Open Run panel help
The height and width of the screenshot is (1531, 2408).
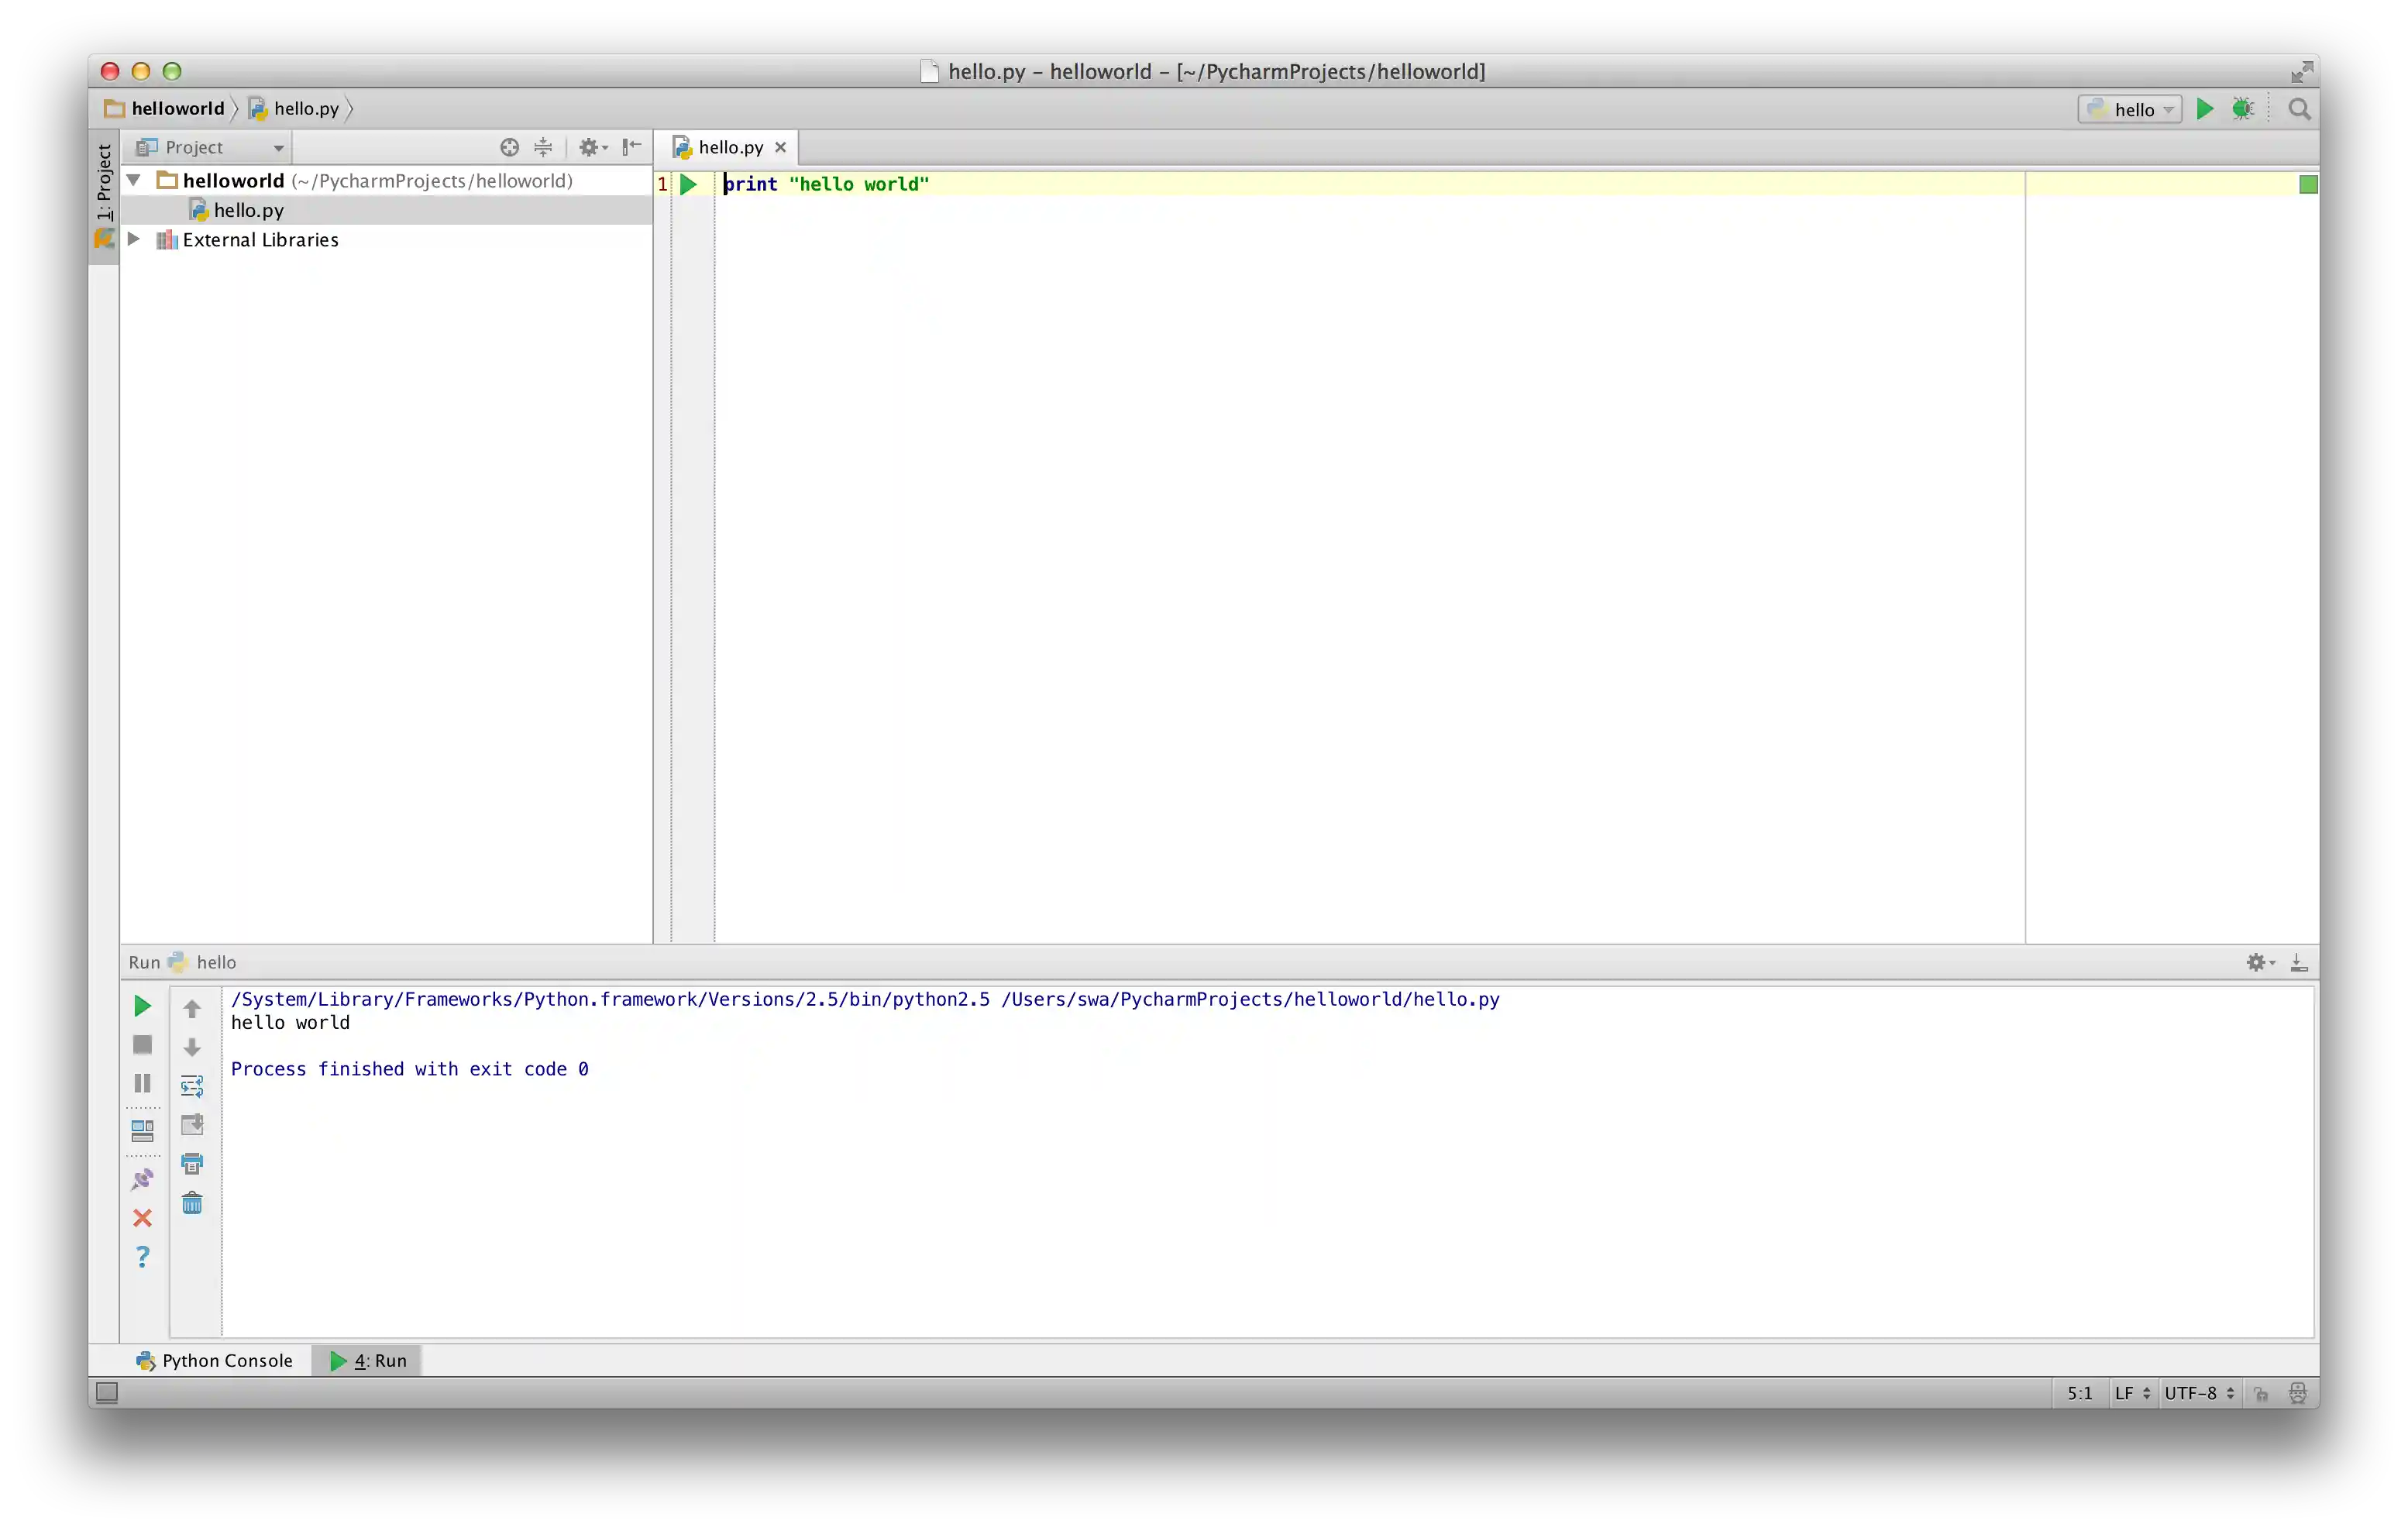(142, 1257)
